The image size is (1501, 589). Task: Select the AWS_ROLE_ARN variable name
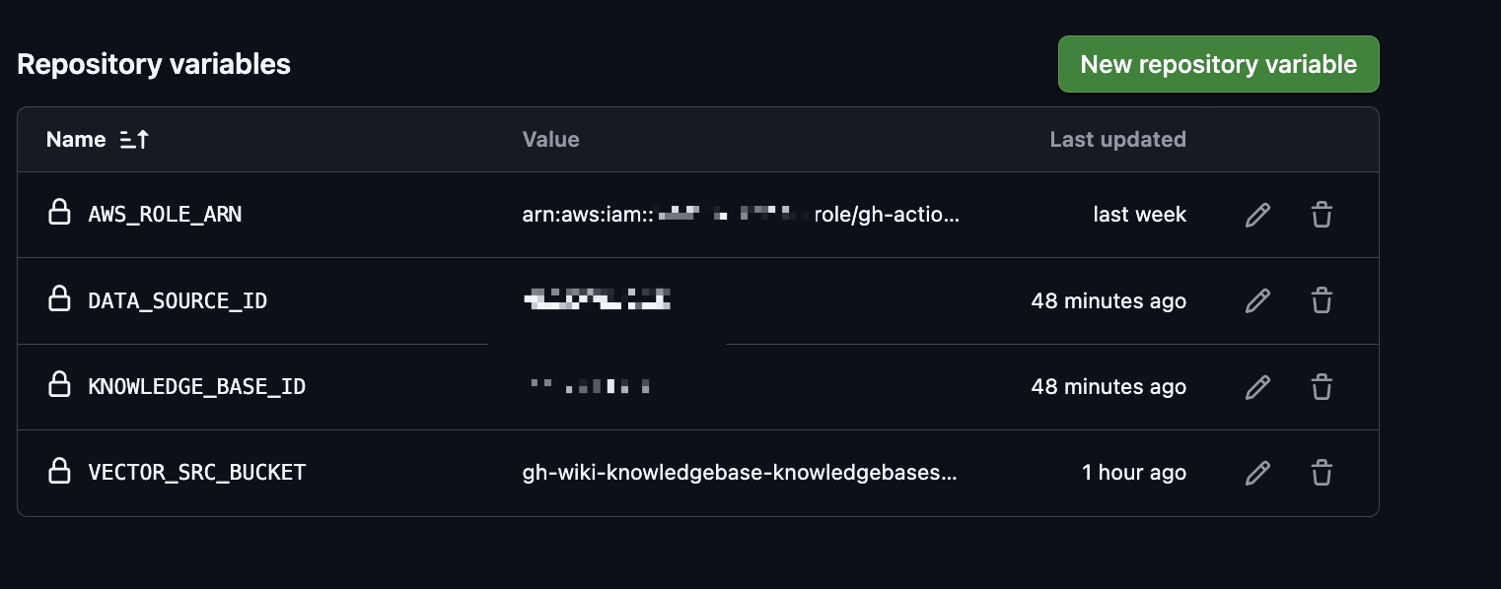point(165,214)
